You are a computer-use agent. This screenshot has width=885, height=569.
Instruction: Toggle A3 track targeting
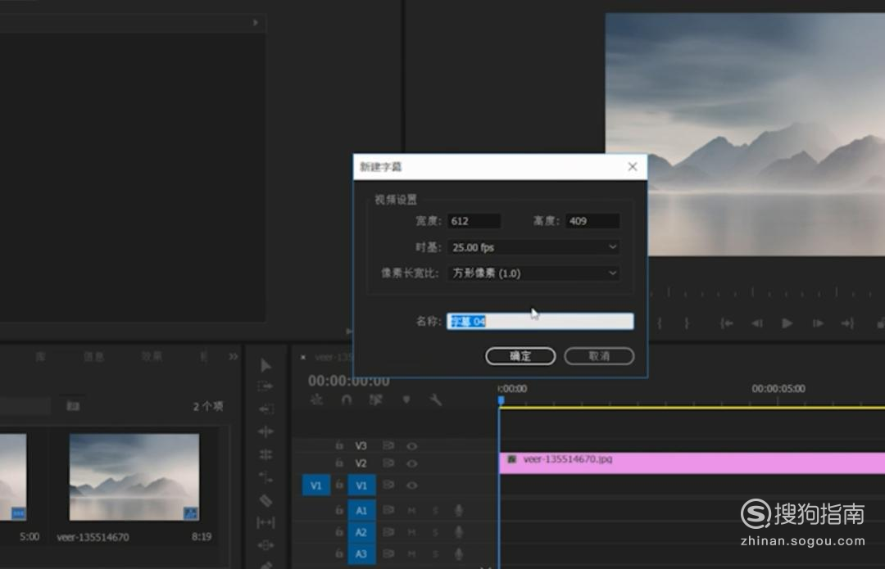coord(361,553)
